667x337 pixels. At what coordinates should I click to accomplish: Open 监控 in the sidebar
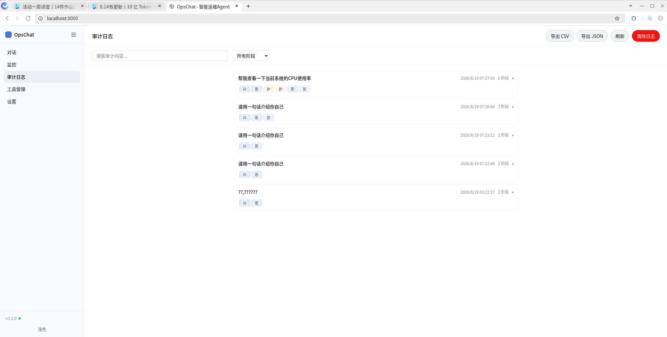(x=42, y=65)
